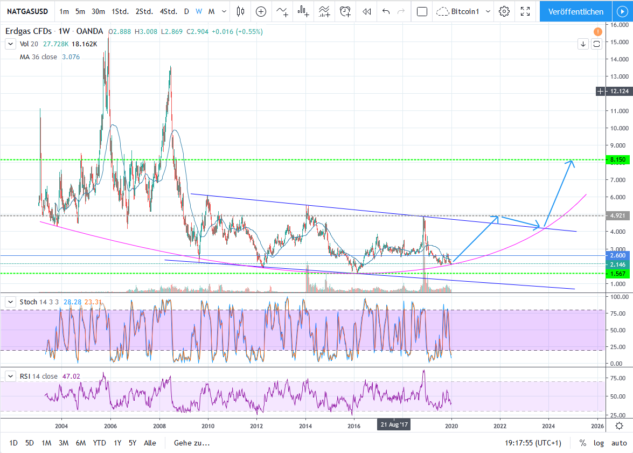Create an alert with the clock icon

(x=345, y=12)
